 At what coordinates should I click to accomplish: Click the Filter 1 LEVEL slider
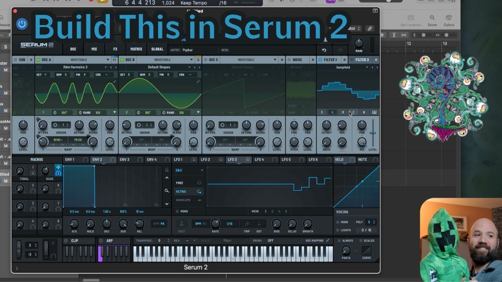(x=373, y=133)
